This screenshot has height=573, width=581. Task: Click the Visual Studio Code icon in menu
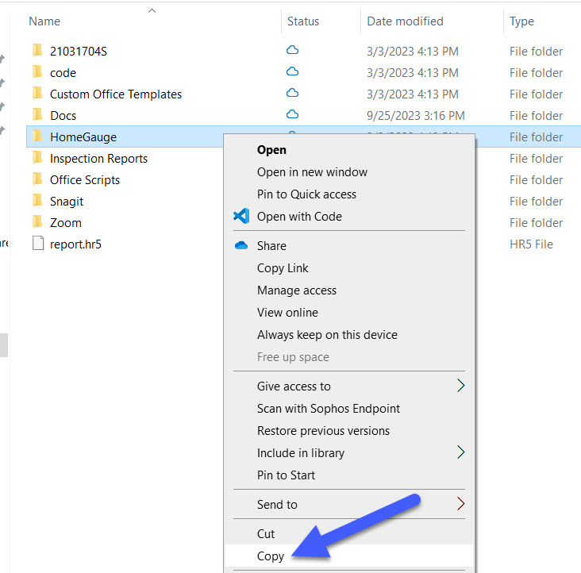[x=241, y=216]
